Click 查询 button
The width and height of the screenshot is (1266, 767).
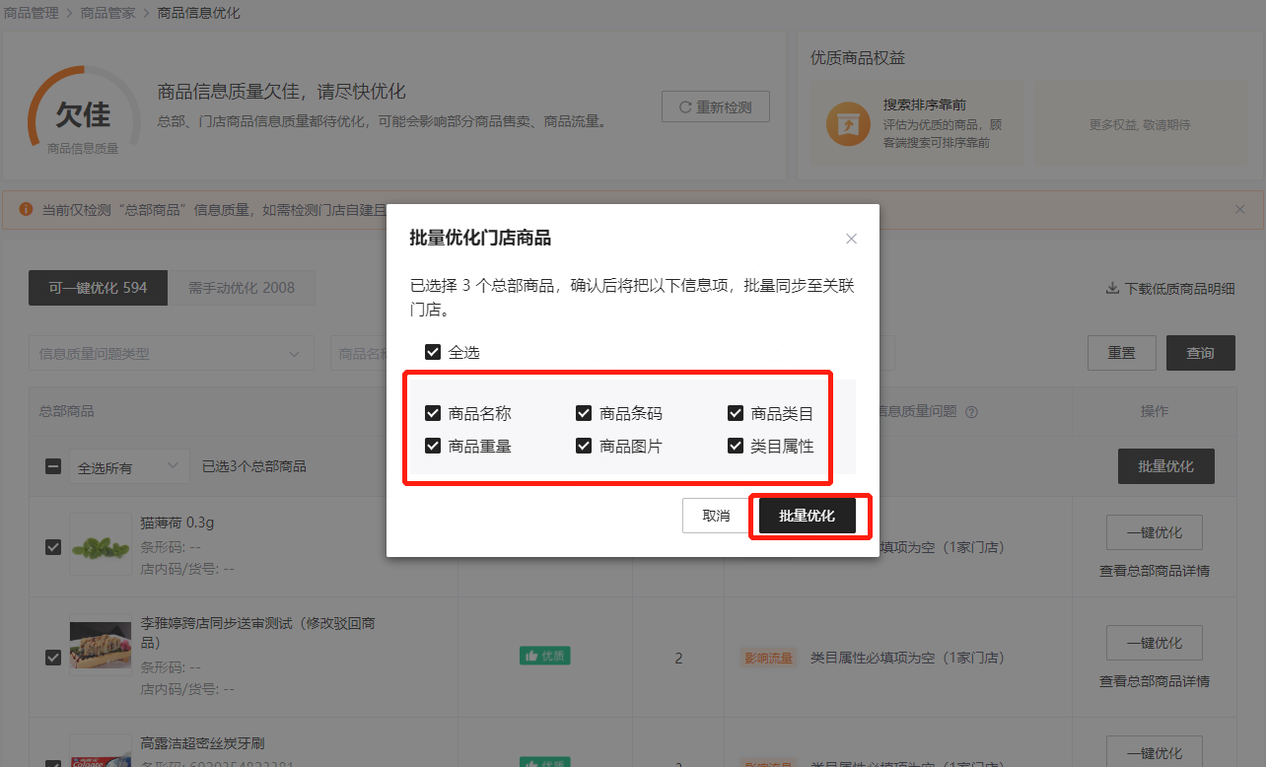tap(1200, 353)
